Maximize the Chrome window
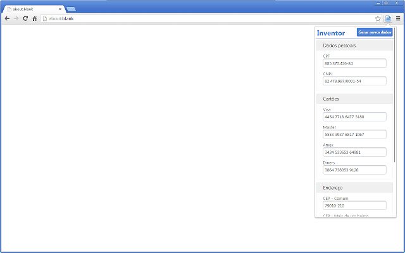405x253 pixels. pos(386,3)
